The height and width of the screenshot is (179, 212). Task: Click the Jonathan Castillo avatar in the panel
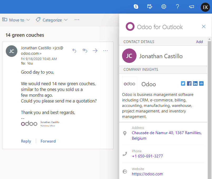pos(129,56)
